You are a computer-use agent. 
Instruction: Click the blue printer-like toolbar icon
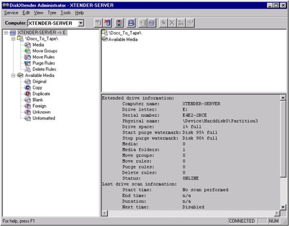(x=131, y=23)
